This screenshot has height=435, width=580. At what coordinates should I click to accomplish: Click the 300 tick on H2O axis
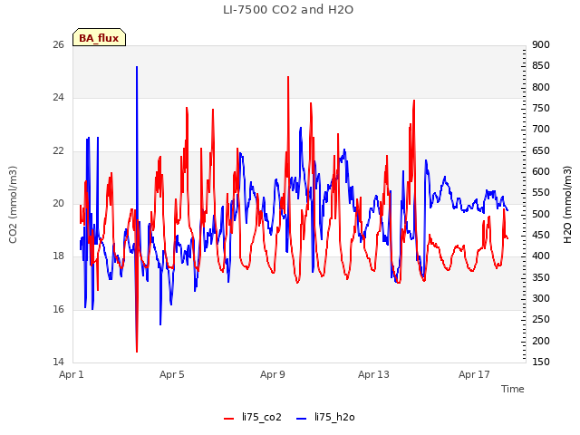coord(541,298)
